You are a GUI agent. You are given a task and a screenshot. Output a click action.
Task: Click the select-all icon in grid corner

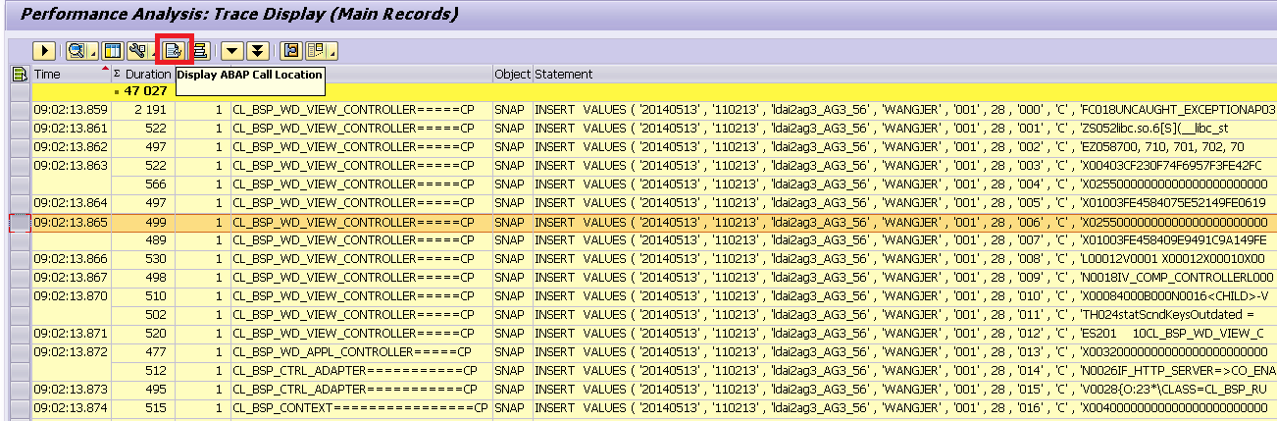point(19,74)
